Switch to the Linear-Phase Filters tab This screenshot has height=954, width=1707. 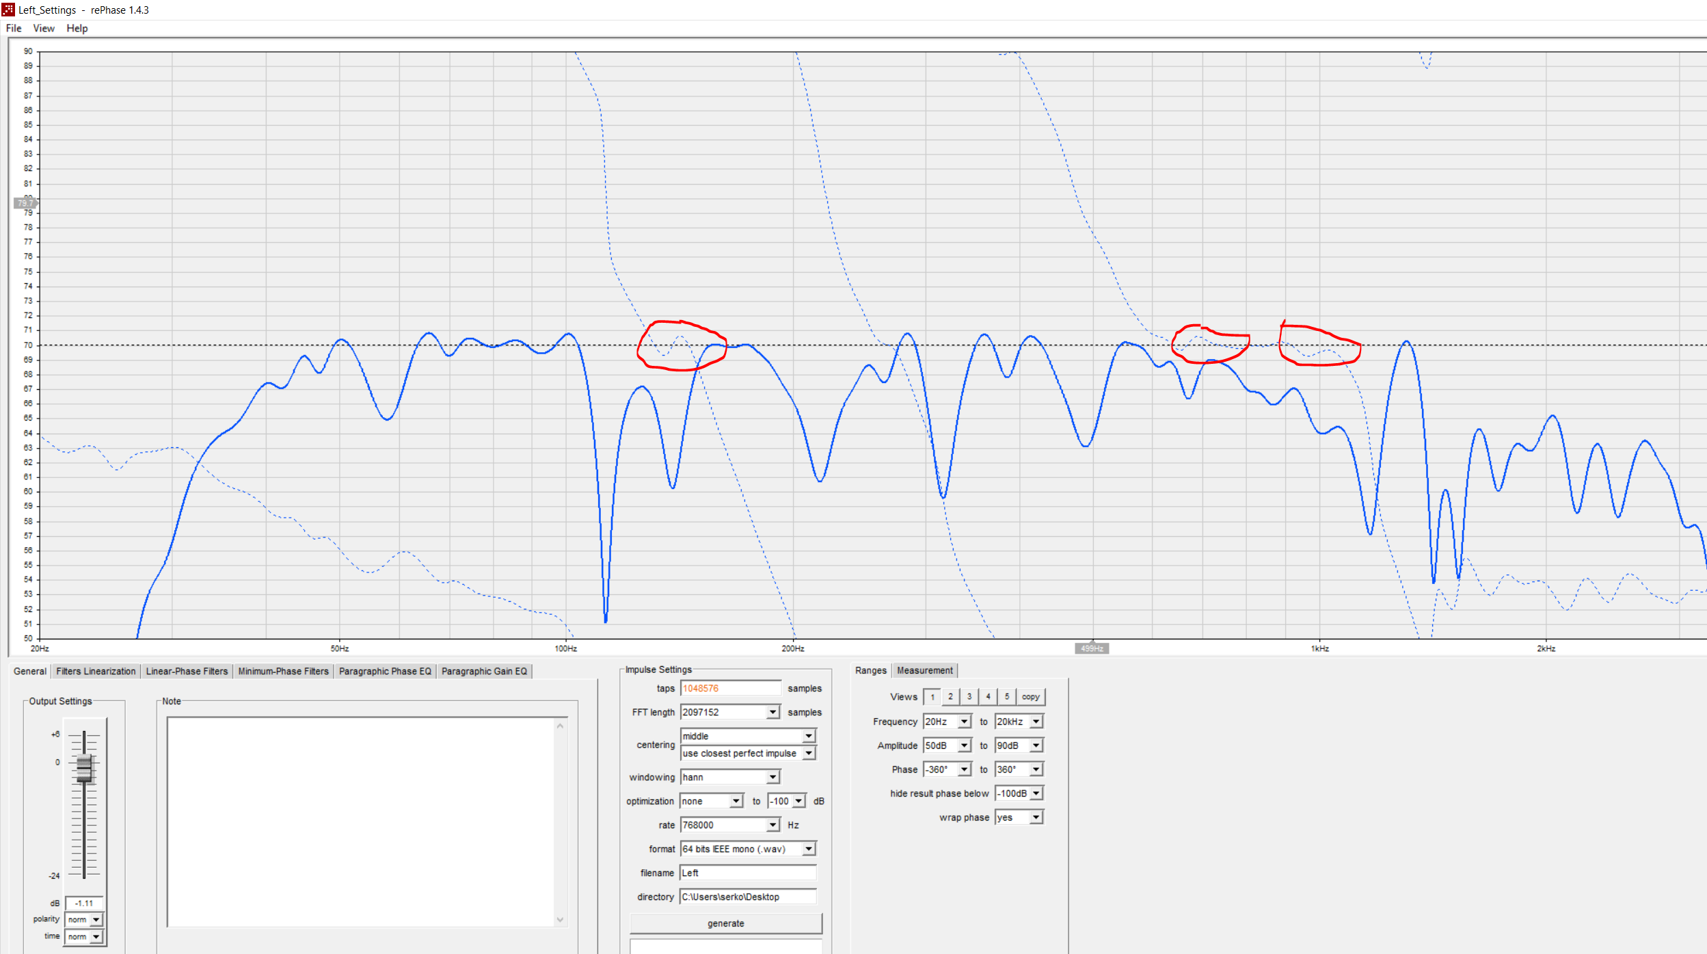click(x=187, y=671)
